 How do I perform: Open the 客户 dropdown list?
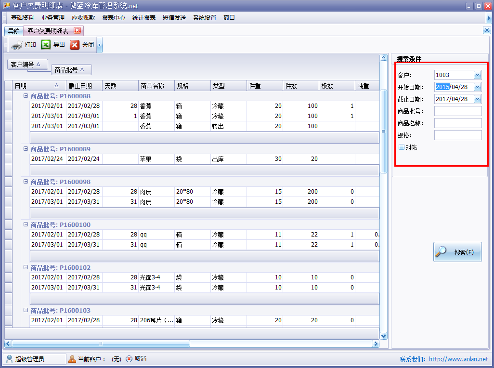coord(477,75)
